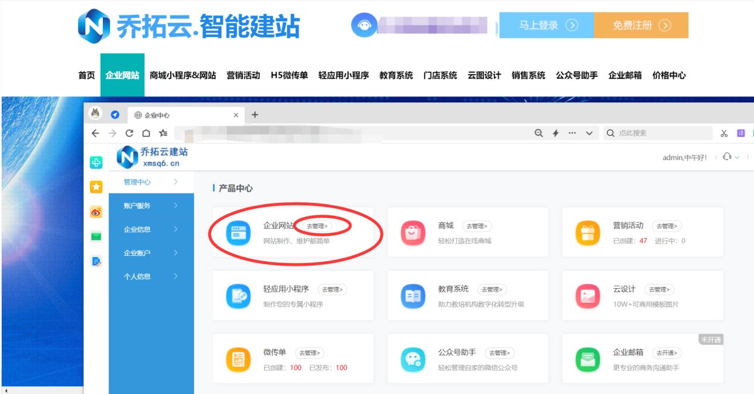The width and height of the screenshot is (754, 394).
Task: Click 去管理 next to 微传单
Action: (x=310, y=352)
